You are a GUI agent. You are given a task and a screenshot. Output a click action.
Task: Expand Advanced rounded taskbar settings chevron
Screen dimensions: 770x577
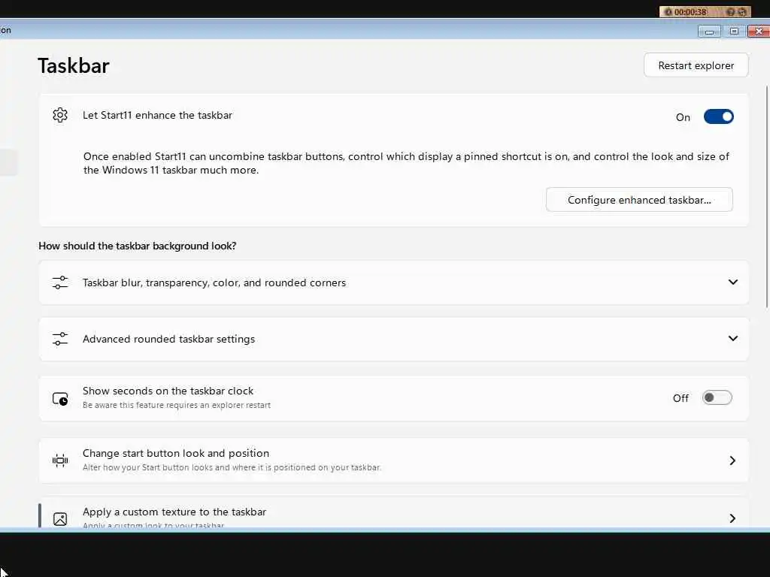click(732, 339)
